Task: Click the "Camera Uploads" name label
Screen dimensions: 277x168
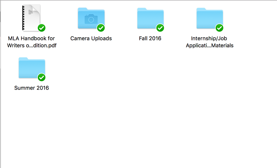Action: (91, 38)
